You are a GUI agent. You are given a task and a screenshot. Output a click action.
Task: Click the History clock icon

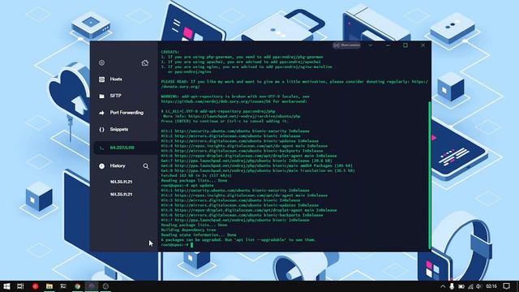point(101,166)
